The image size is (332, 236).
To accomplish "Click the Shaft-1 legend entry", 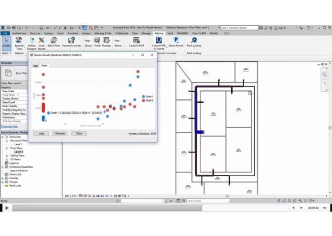I will coord(148,97).
